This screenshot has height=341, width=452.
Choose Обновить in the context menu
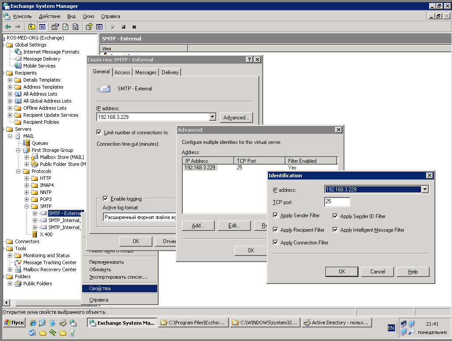[100, 269]
